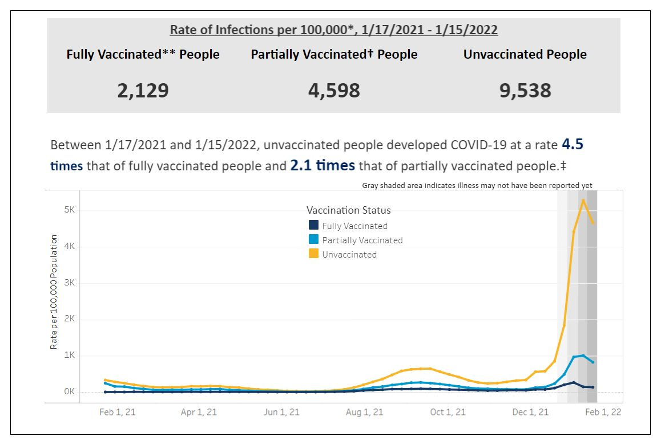661x445 pixels.
Task: Click the '0K' y-axis label
Action: (x=70, y=391)
